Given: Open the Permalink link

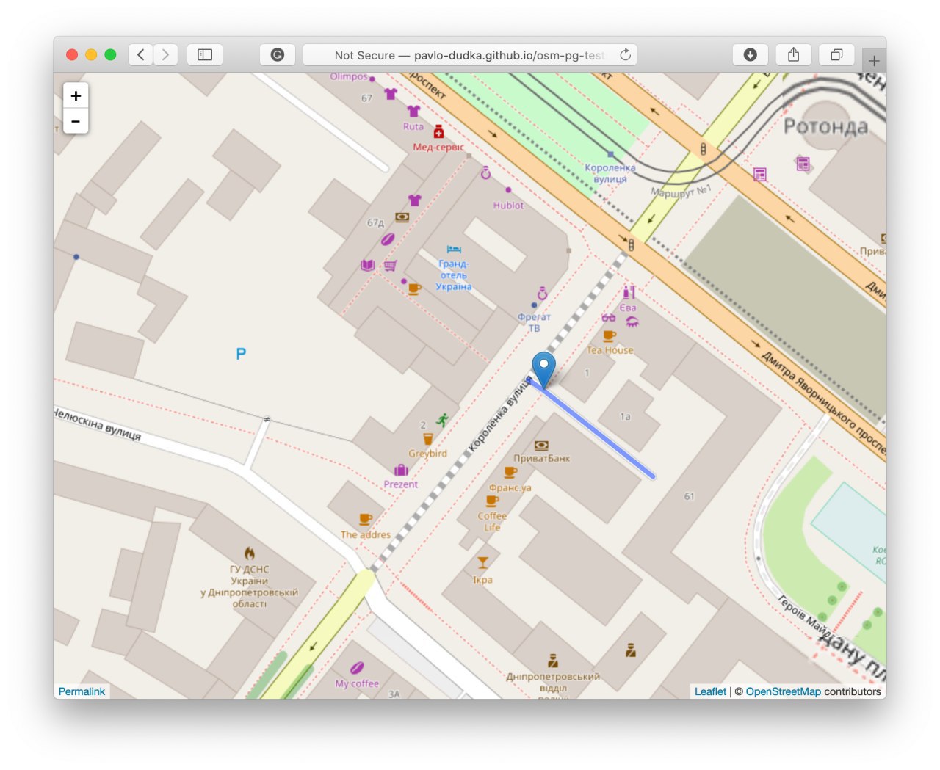Looking at the screenshot, I should (x=82, y=691).
